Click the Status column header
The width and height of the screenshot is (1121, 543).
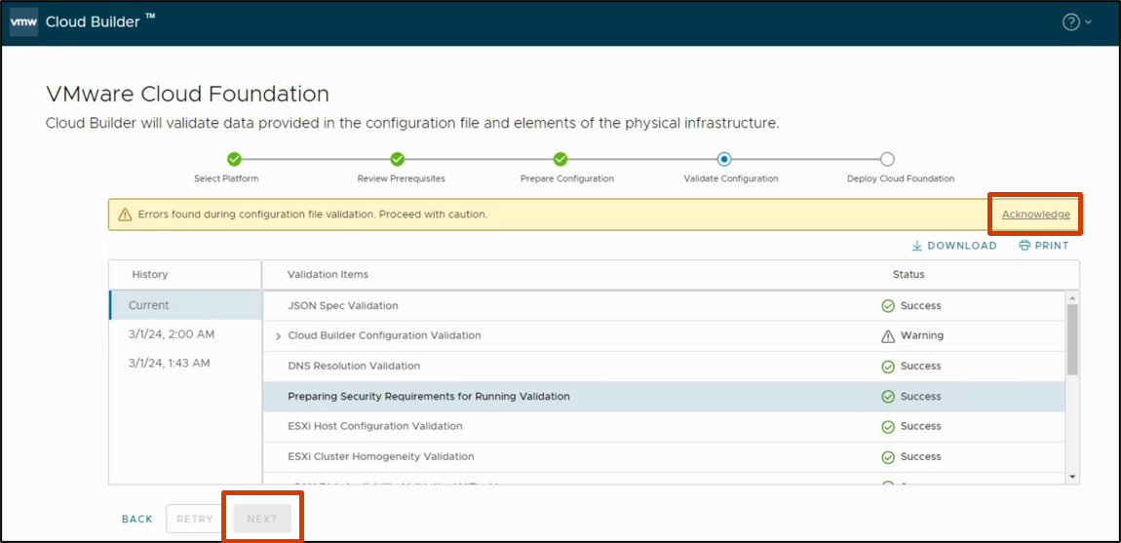point(908,275)
